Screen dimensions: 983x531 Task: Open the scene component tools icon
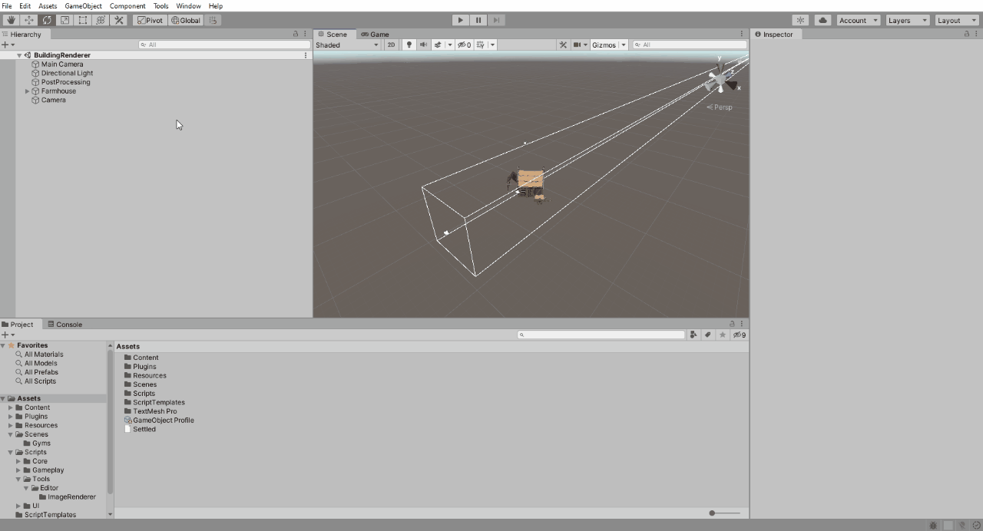pyautogui.click(x=563, y=45)
